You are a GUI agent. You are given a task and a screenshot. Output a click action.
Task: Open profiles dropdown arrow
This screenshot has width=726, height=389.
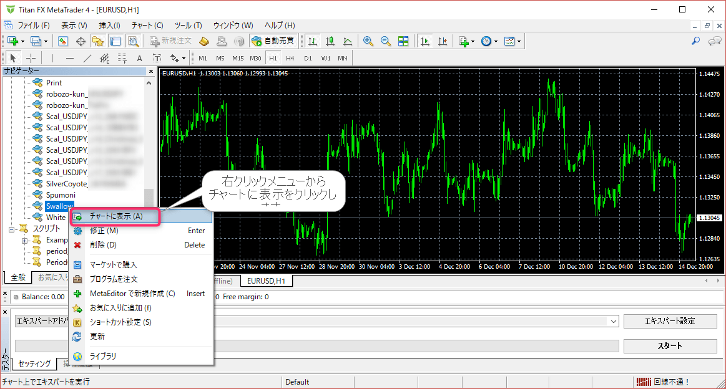(x=46, y=42)
